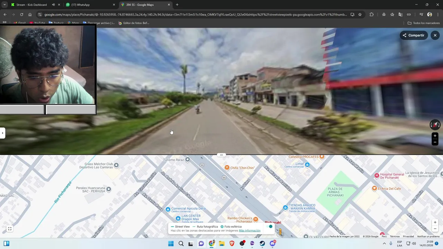Show hidden system tray icons
The width and height of the screenshot is (443, 249).
[384, 243]
